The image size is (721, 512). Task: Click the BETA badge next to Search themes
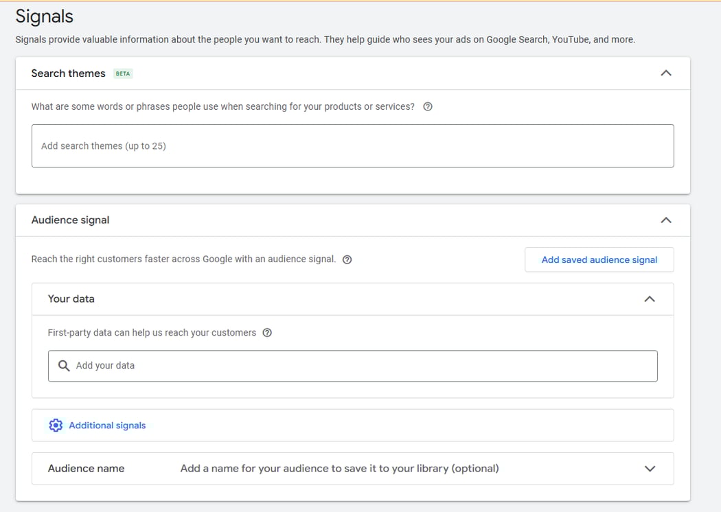[123, 73]
